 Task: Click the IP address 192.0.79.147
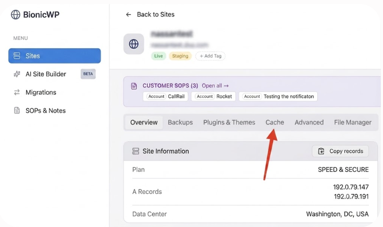(x=351, y=187)
